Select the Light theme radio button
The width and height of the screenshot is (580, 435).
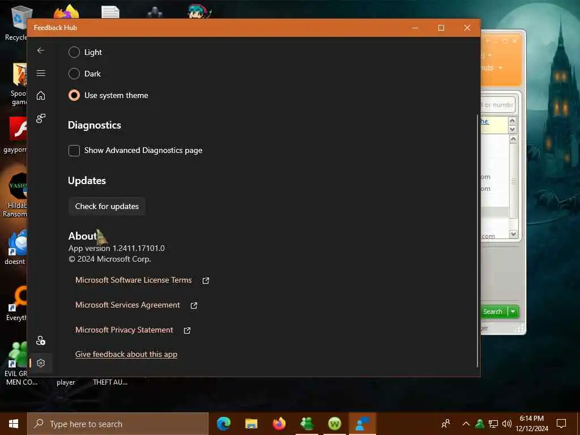(x=74, y=52)
